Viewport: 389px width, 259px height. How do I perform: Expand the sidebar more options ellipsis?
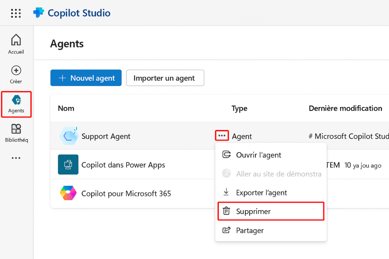16,158
